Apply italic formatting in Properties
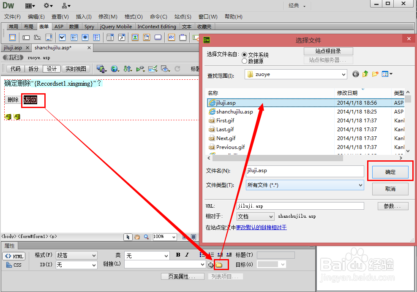Image resolution: width=417 pixels, height=292 pixels. [x=187, y=255]
